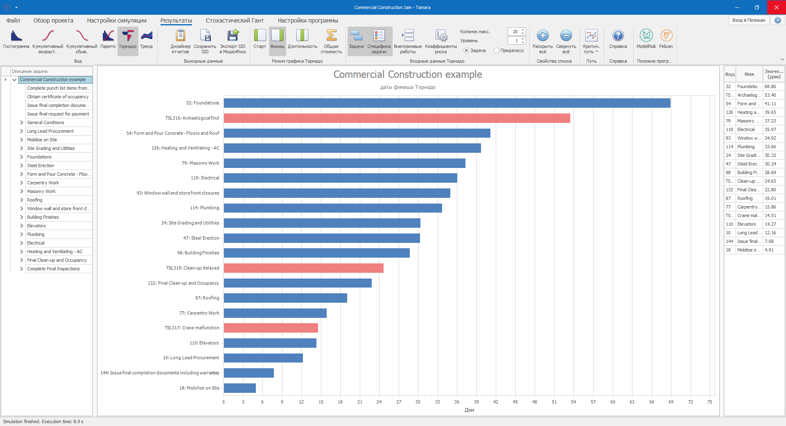
Task: Click the Сохранить SID icon
Action: (x=205, y=36)
